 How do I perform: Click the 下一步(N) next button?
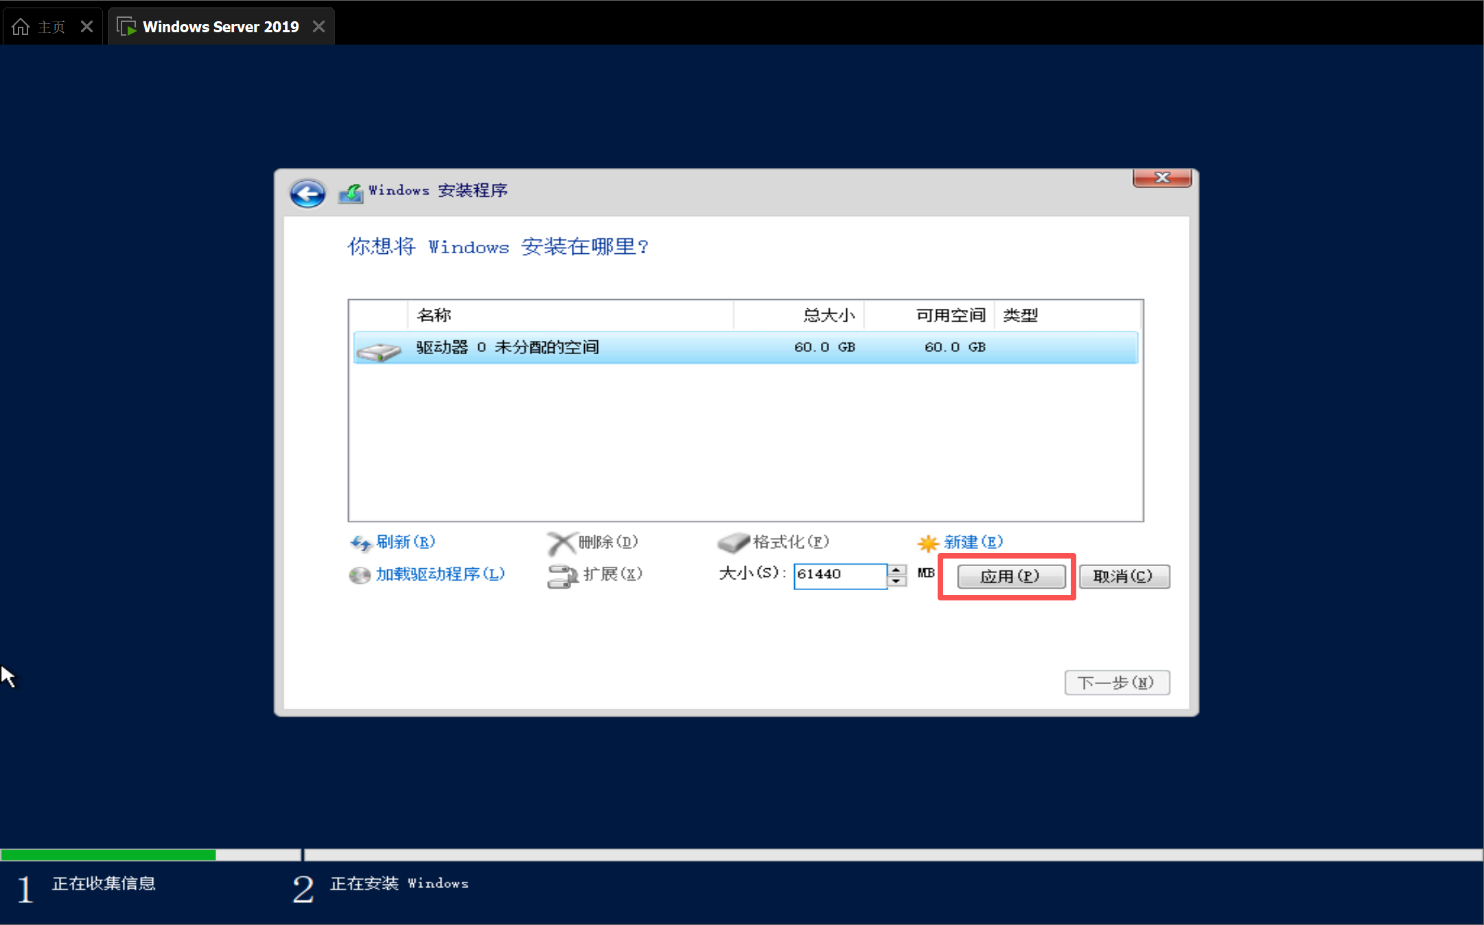point(1117,683)
